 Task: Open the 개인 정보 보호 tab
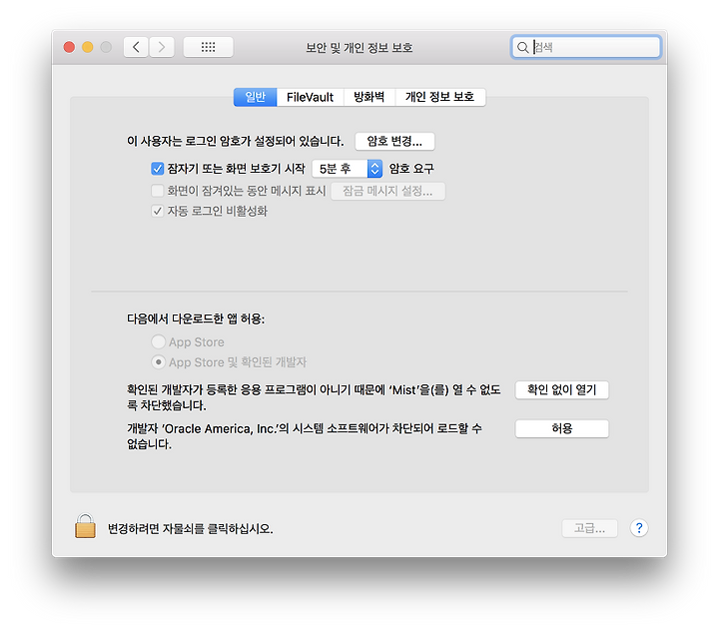[439, 97]
